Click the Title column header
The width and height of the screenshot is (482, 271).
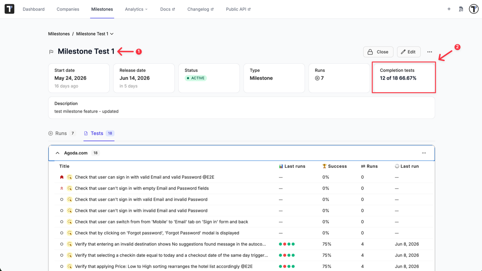click(x=64, y=166)
